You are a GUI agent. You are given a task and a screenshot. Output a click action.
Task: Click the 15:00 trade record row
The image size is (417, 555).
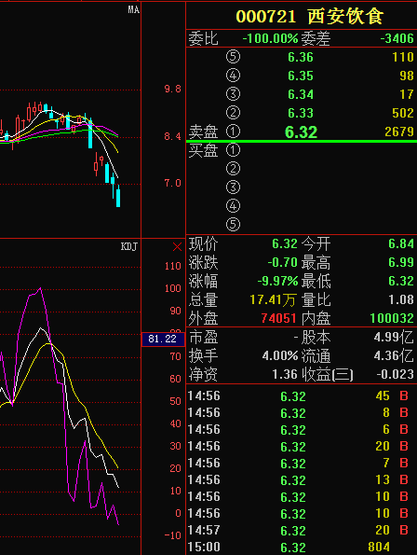[302, 547]
